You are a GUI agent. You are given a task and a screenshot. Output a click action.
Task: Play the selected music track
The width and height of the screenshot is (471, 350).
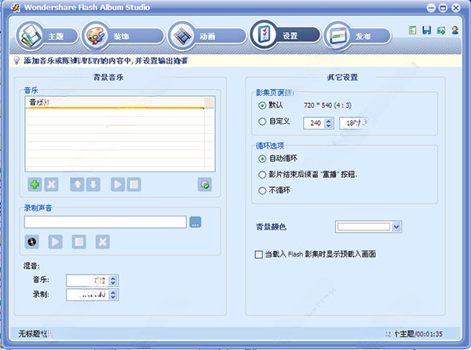coord(118,185)
